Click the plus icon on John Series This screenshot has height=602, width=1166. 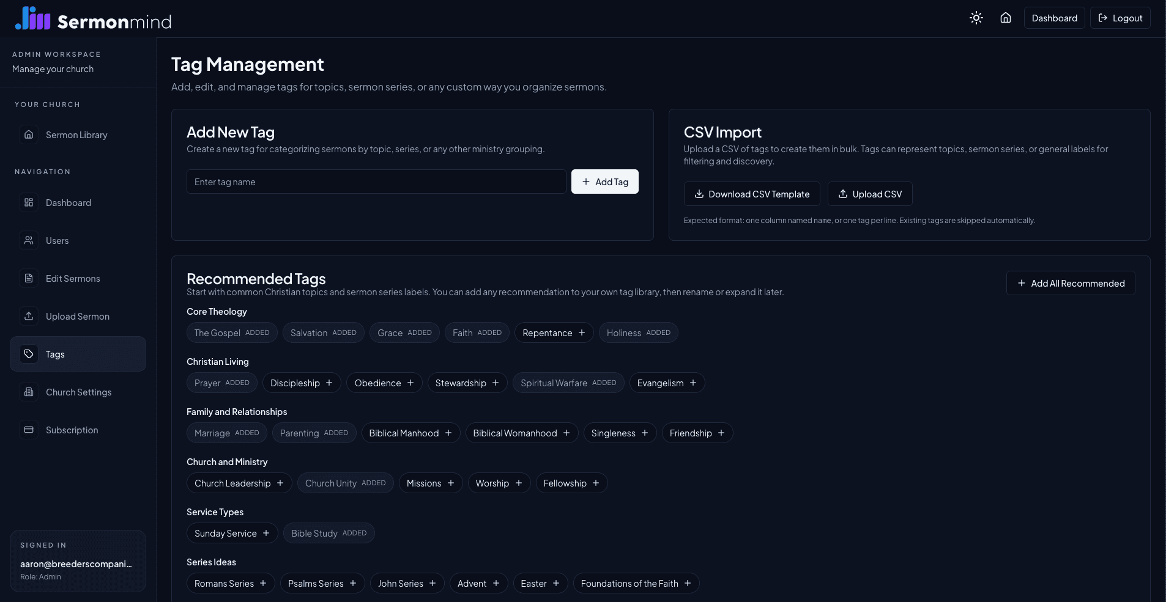click(x=433, y=583)
